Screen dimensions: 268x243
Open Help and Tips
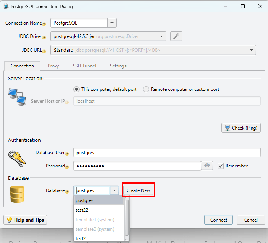pyautogui.click(x=25, y=220)
